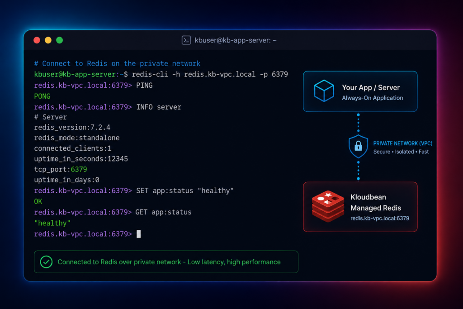The width and height of the screenshot is (463, 309).
Task: Click the green PONG response
Action: click(42, 96)
